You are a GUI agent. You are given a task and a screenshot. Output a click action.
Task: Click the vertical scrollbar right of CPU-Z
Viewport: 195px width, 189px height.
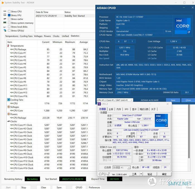pyautogui.click(x=189, y=131)
